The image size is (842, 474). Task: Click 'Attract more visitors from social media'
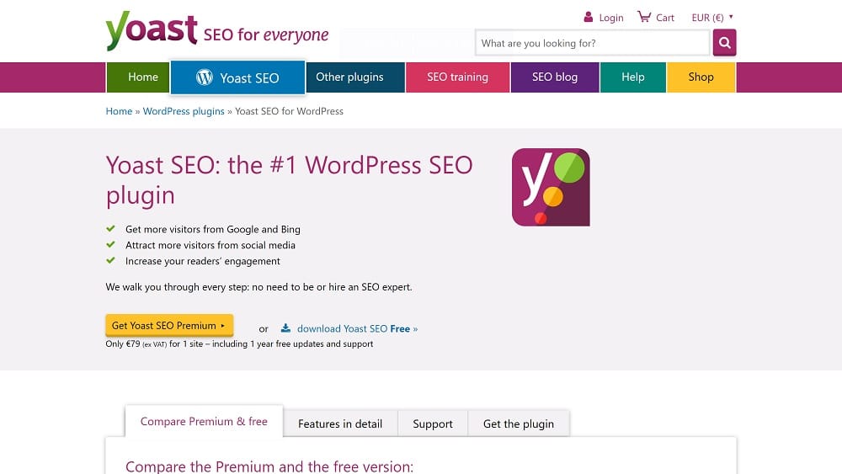coord(210,245)
